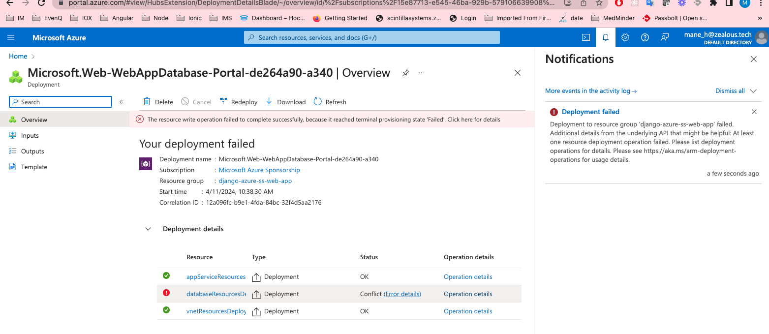
Task: Click the Microsoft Azure brand title
Action: [x=59, y=38]
